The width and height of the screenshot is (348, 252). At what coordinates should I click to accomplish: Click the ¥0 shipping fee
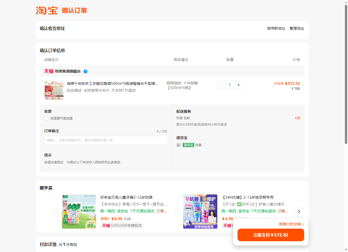pyautogui.click(x=297, y=118)
